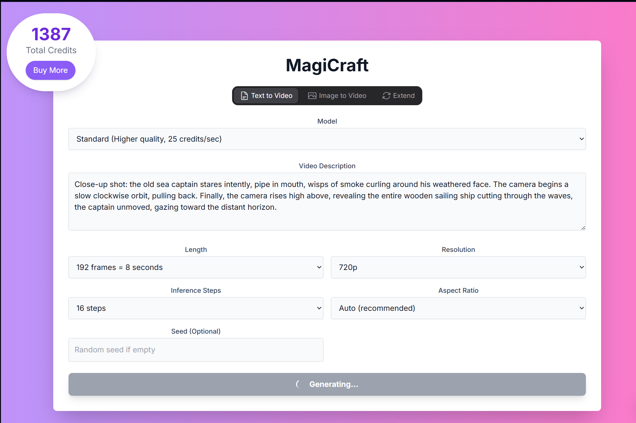
Task: Click the Length field label
Action: (x=196, y=250)
